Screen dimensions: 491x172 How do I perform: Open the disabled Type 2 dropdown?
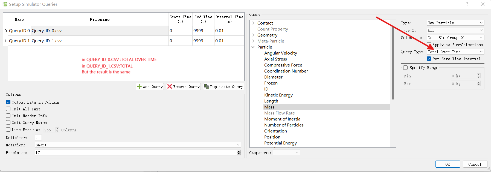455,30
